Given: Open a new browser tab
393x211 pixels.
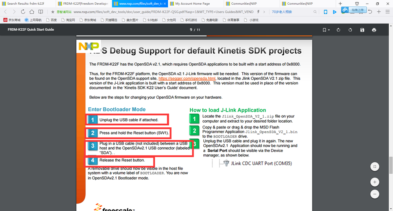Looking at the screenshot, I should [340, 4].
